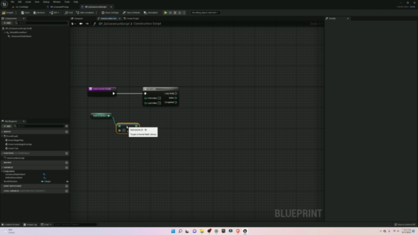The image size is (418, 235).
Task: Toggle Simulation mode in the toolbar
Action: [x=151, y=12]
